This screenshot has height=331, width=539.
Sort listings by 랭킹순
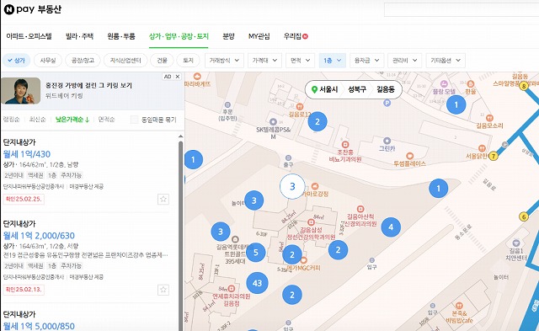click(x=11, y=120)
